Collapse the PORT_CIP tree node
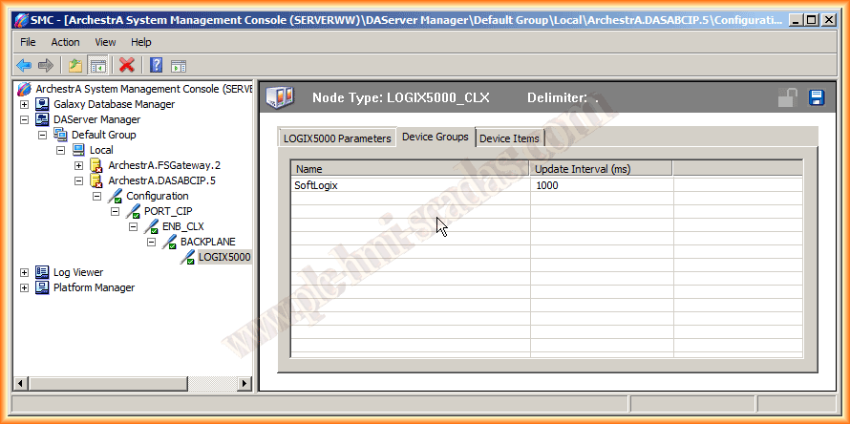The image size is (850, 424). pos(115,211)
